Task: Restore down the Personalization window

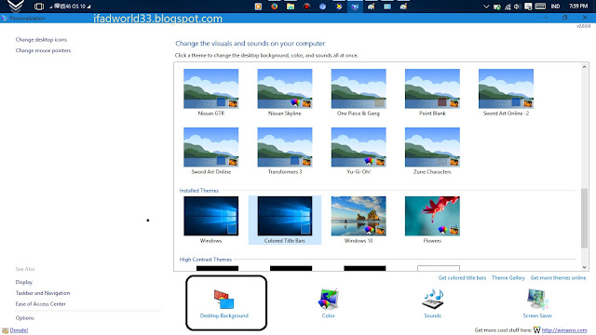Action: [x=565, y=18]
